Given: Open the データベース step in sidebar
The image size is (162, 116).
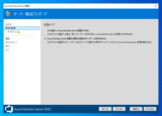Looking at the screenshot, I should pyautogui.click(x=12, y=32).
